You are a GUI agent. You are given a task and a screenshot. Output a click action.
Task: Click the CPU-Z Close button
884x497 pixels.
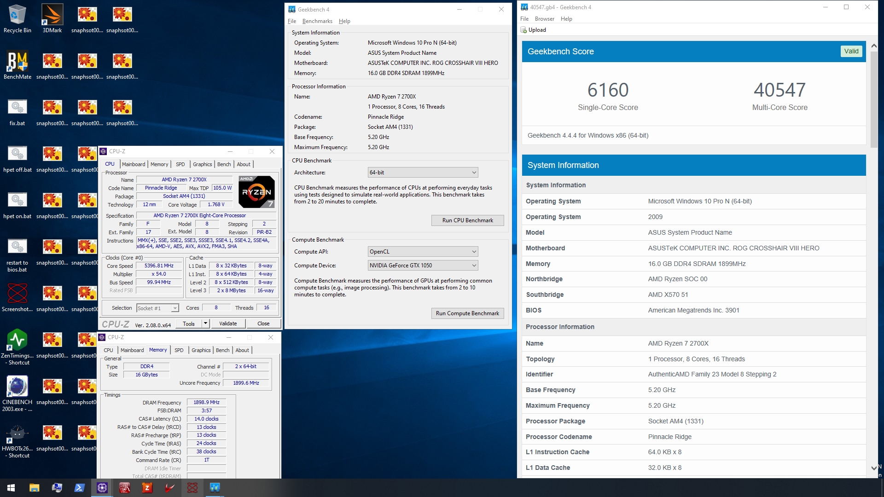tap(263, 324)
